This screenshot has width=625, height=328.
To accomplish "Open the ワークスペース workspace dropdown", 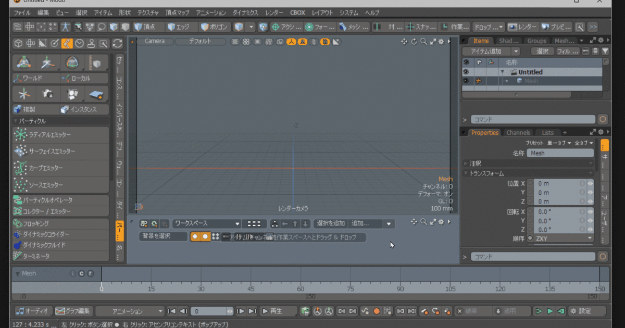I will tap(207, 223).
